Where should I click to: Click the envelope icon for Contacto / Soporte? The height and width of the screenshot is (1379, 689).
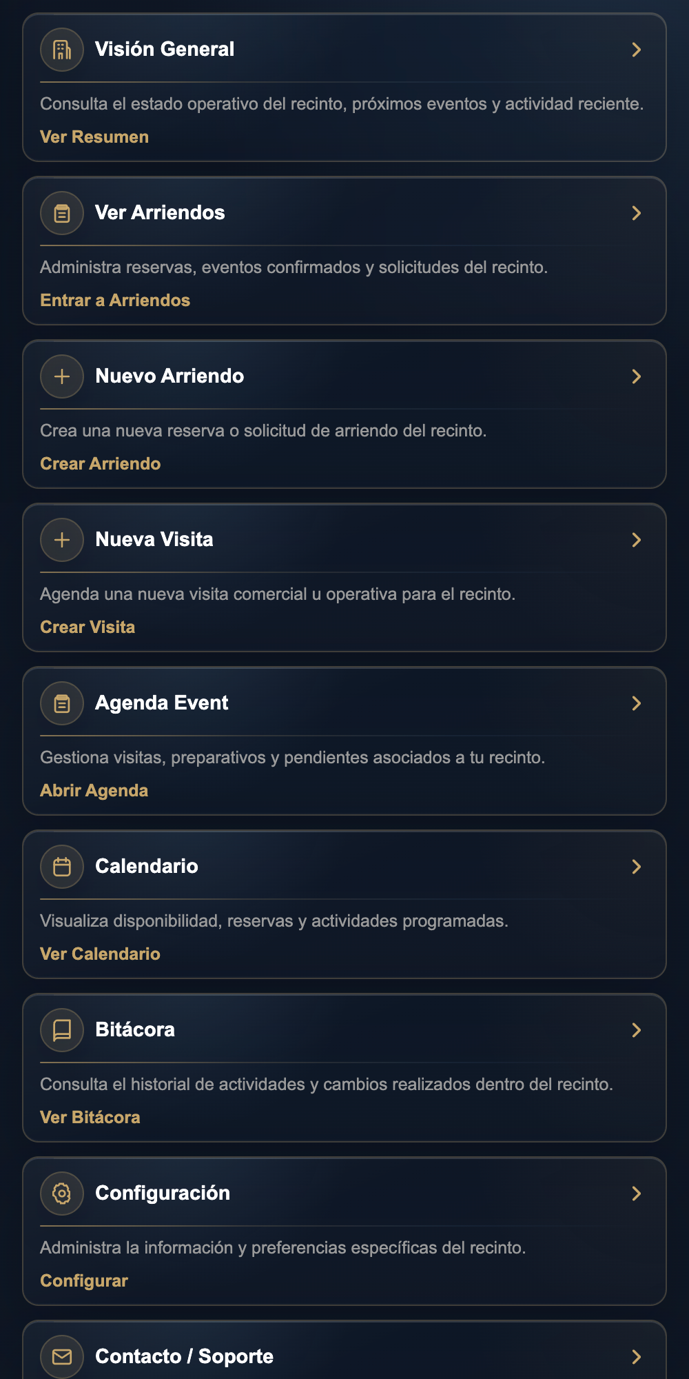click(x=62, y=1357)
